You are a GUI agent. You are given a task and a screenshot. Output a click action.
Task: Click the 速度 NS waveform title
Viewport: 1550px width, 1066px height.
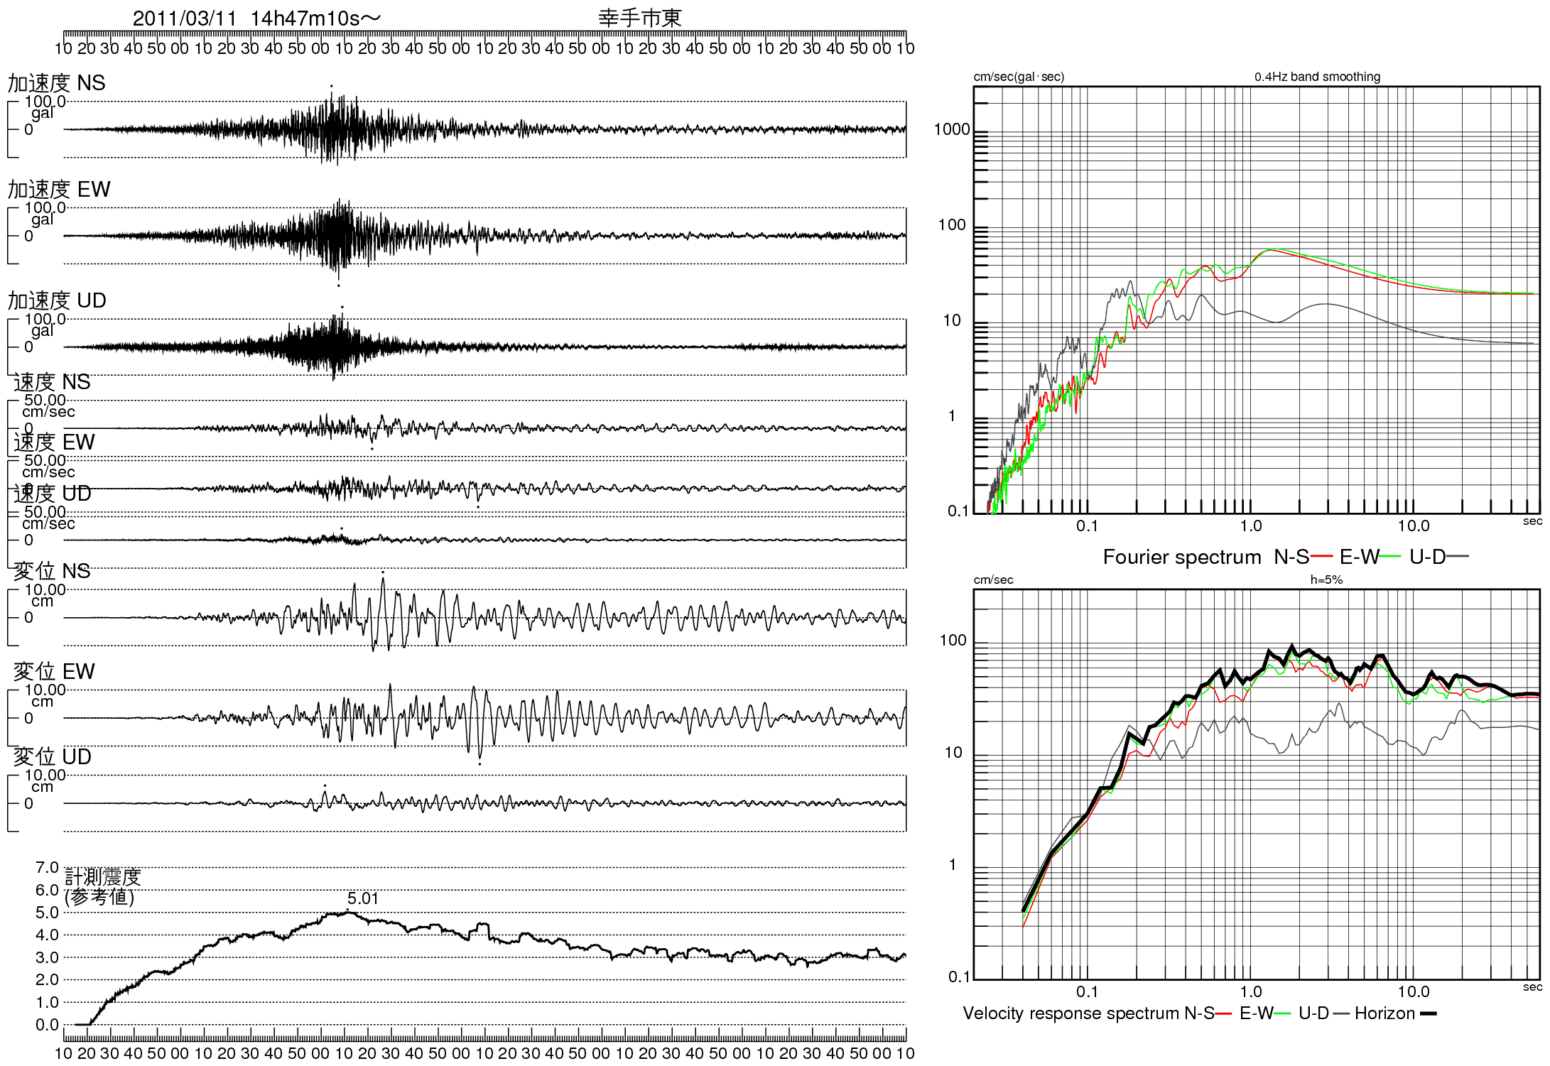pyautogui.click(x=52, y=382)
